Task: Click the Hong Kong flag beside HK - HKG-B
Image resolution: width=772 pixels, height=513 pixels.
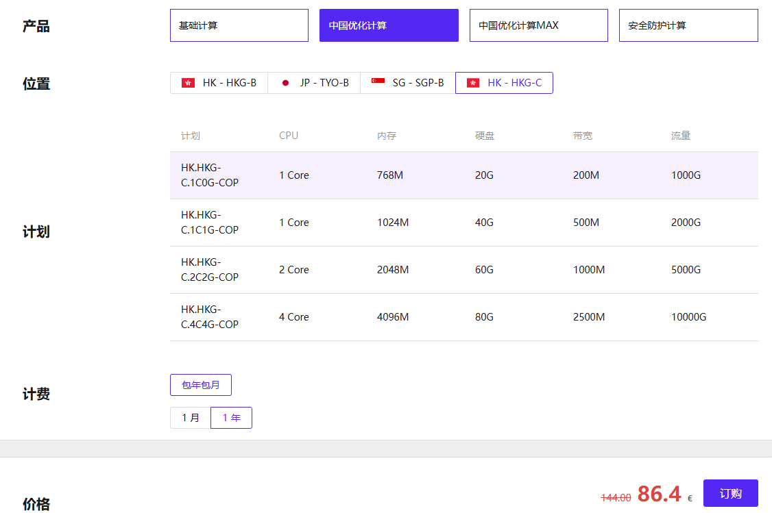Action: click(x=188, y=83)
